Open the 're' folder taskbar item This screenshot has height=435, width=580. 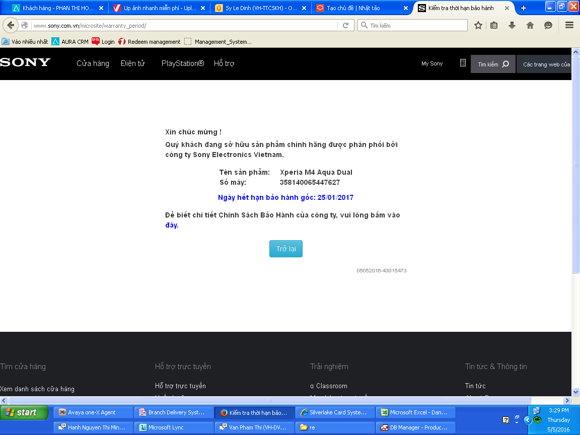(335, 427)
